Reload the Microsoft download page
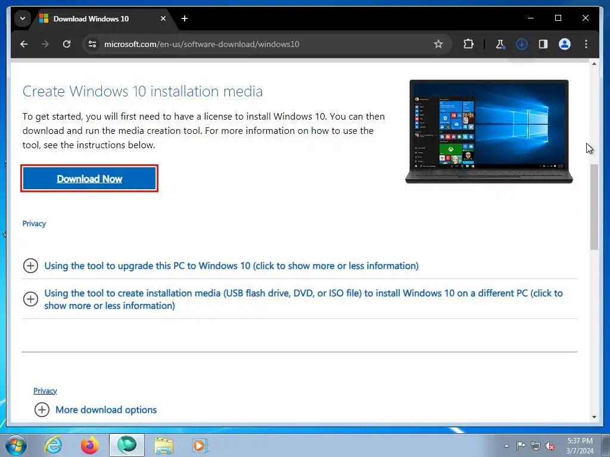This screenshot has width=610, height=457. click(x=67, y=44)
